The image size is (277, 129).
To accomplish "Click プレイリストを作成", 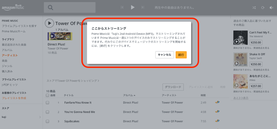I will [14, 98].
